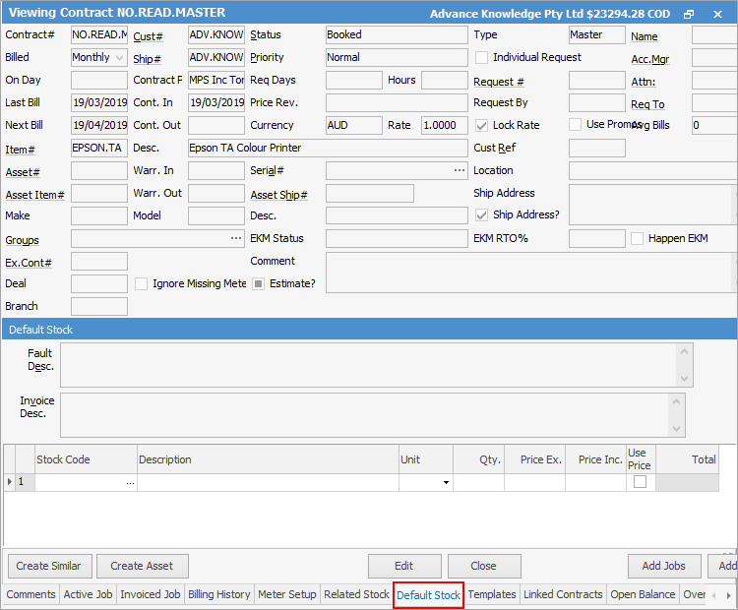Open the Linked Contracts tab

pos(563,594)
